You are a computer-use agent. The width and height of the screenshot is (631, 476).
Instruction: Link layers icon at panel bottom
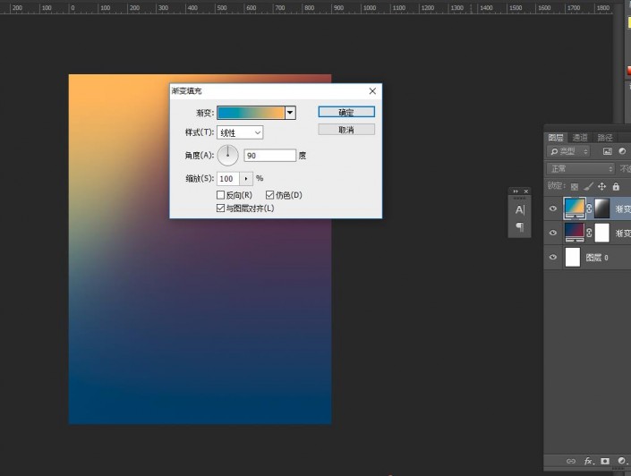571,461
